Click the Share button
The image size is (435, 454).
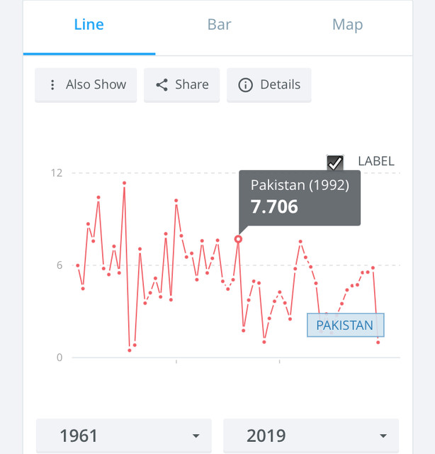181,85
